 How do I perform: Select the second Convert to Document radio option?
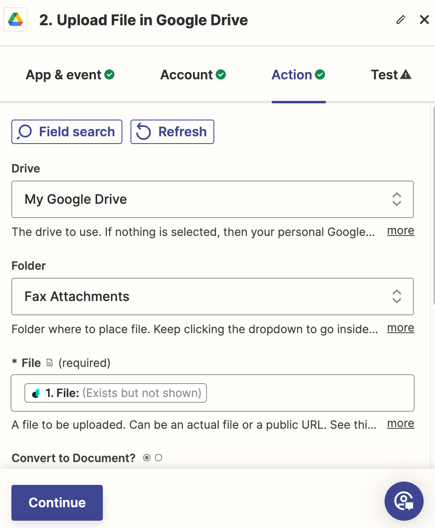(x=159, y=458)
